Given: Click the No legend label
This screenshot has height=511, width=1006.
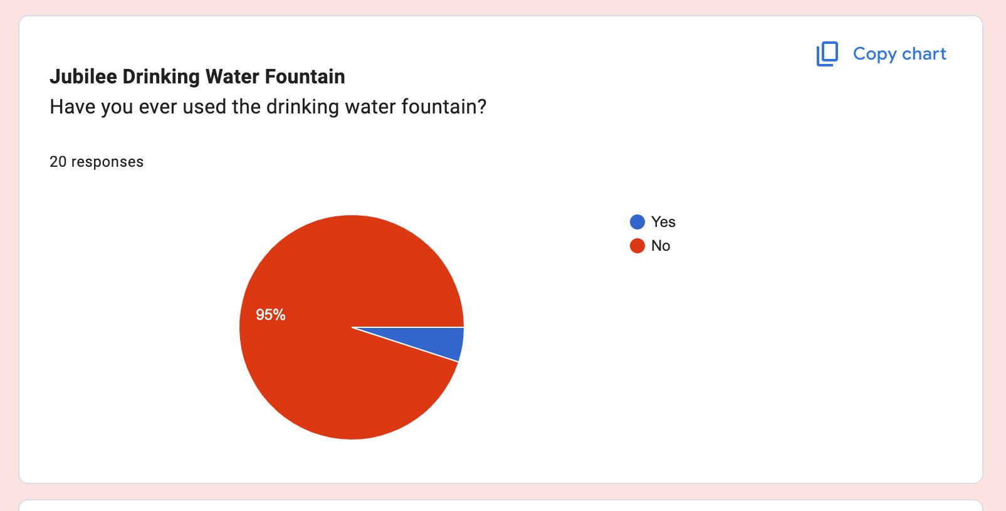Looking at the screenshot, I should (x=661, y=246).
